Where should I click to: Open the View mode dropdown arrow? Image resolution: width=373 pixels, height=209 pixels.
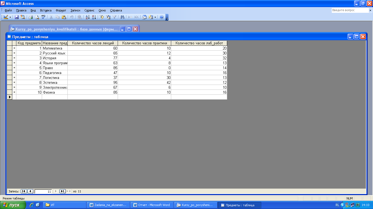(10, 17)
